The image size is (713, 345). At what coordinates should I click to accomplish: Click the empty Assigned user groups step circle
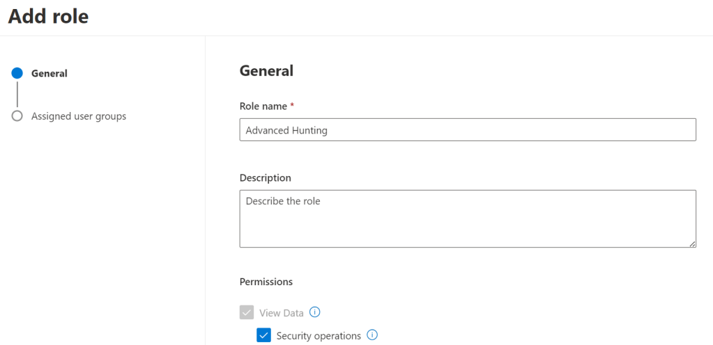coord(17,116)
